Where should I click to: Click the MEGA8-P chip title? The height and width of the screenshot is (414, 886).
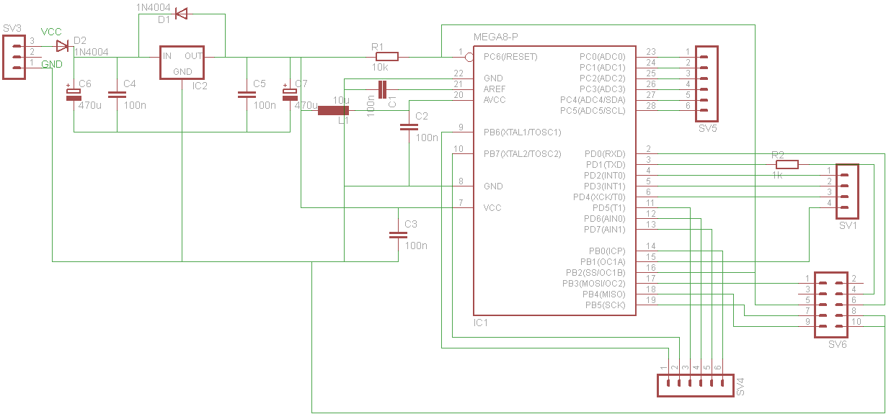pos(495,37)
